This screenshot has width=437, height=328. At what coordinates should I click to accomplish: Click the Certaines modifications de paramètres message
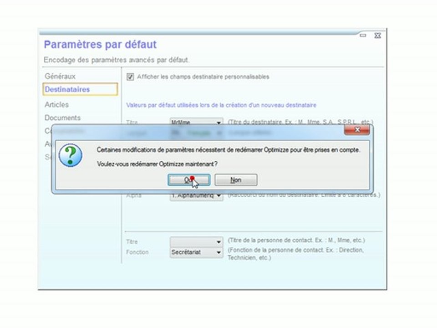228,150
